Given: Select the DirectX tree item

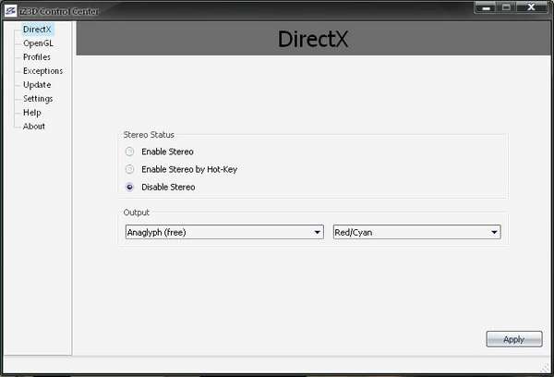Looking at the screenshot, I should [x=37, y=30].
